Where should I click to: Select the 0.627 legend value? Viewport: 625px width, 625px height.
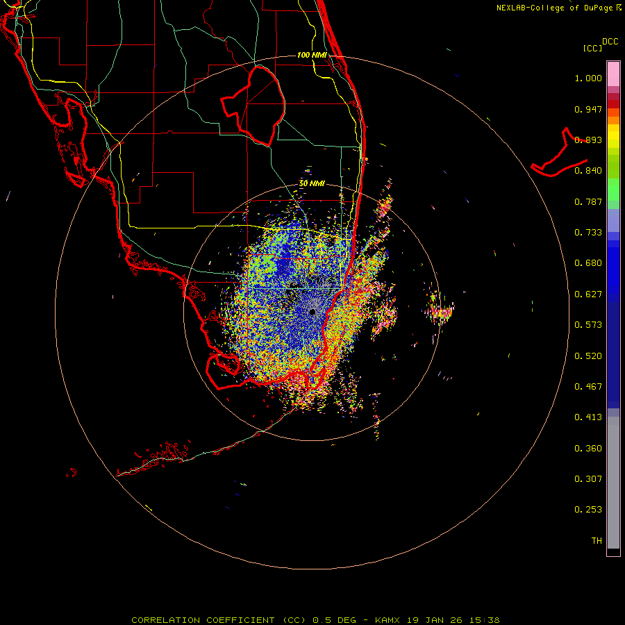(588, 294)
